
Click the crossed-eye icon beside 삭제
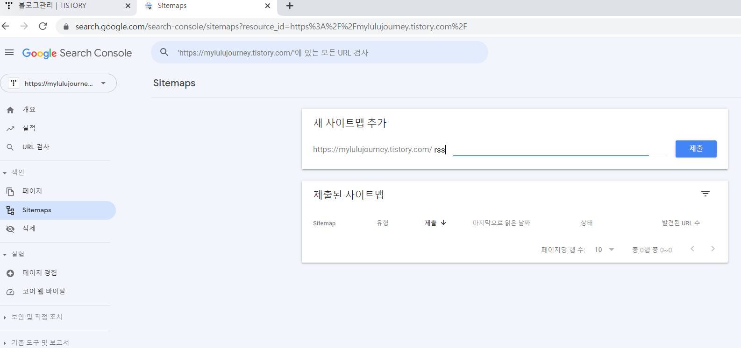10,229
